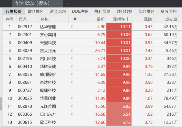The image size is (182, 127).
Task: Switch to the 资金流向 tab
Action: 58,11
